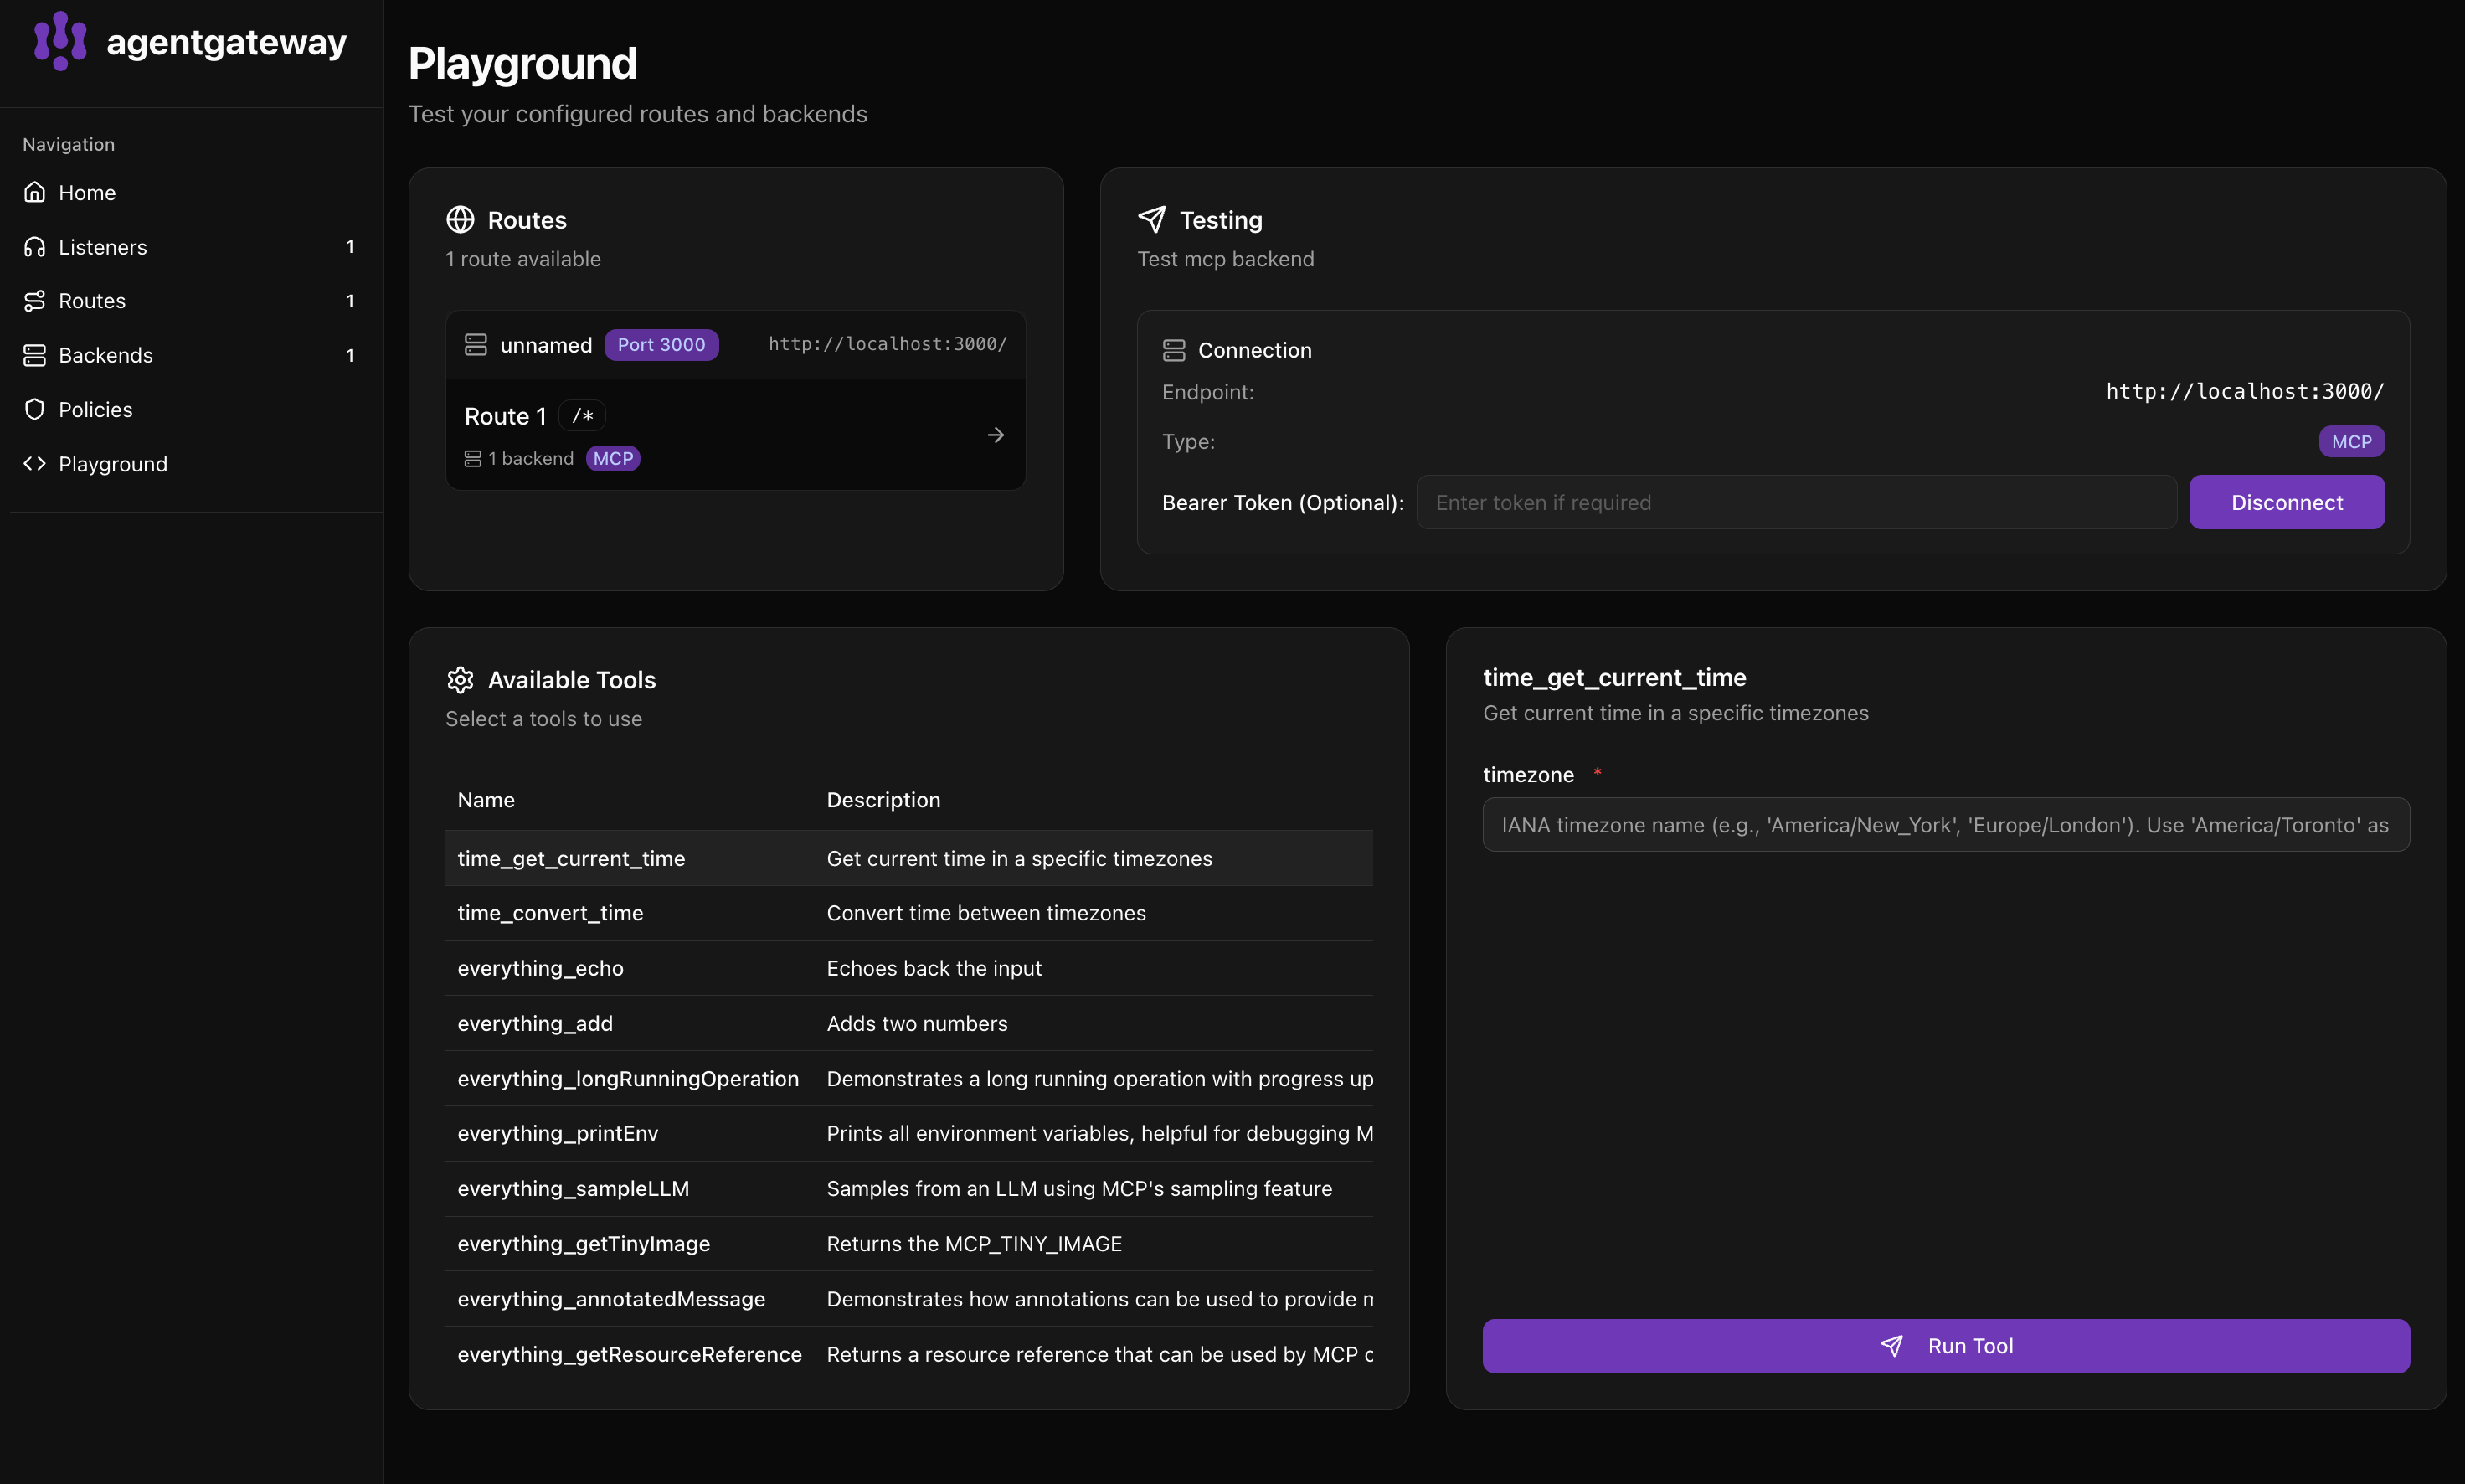
Task: Click the Listeners headphones icon
Action: [x=35, y=247]
